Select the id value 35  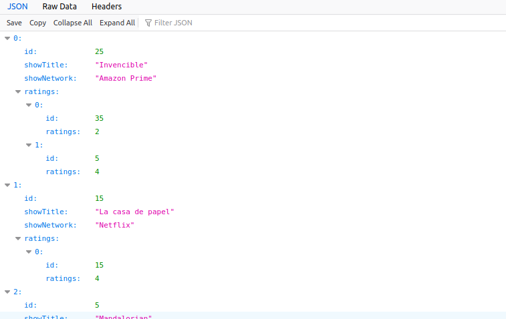[x=100, y=118]
